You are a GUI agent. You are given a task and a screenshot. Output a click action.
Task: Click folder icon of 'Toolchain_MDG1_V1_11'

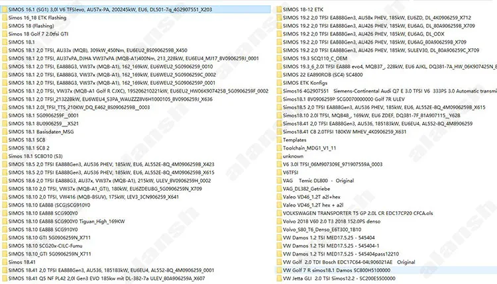point(279,148)
